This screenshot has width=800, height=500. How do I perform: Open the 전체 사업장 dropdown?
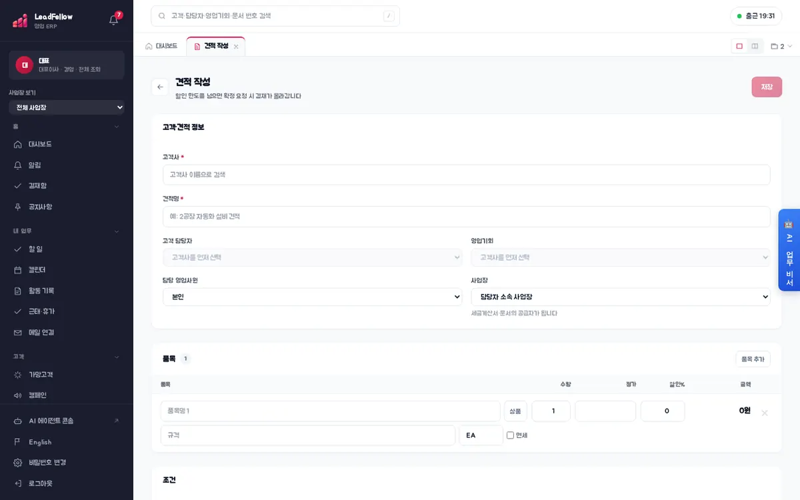(67, 107)
